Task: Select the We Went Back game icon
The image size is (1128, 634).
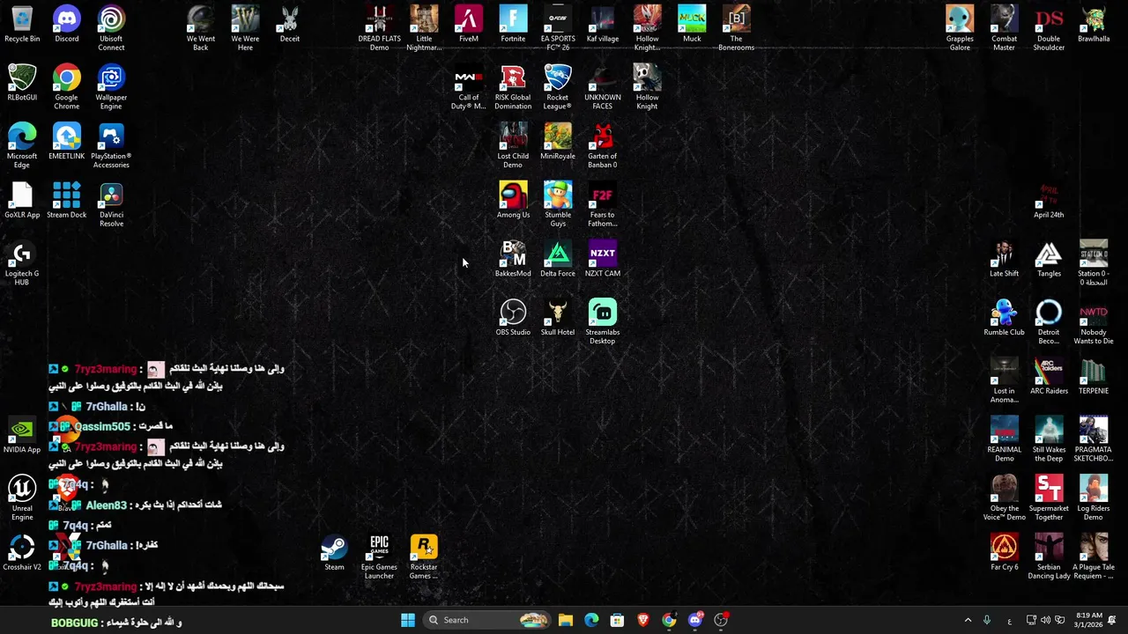Action: [x=201, y=28]
